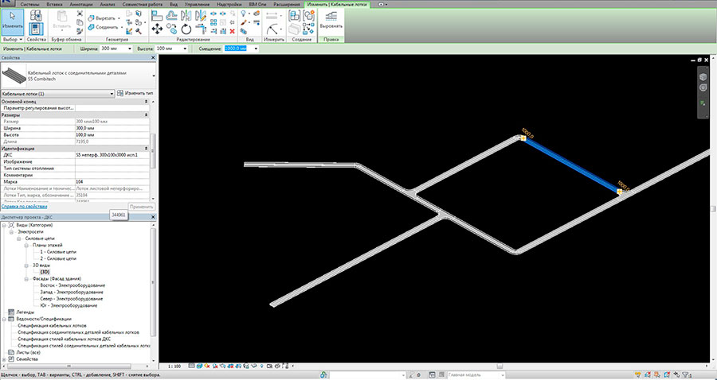Click the Смещение offset input field
This screenshot has width=717, height=380.
coord(237,48)
